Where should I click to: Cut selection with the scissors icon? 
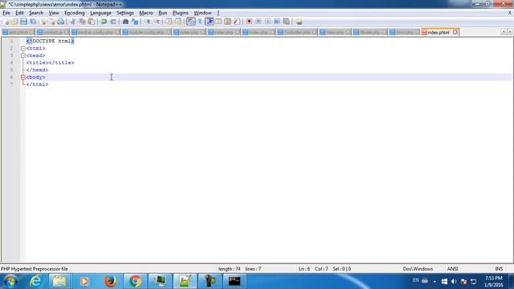tap(73, 22)
